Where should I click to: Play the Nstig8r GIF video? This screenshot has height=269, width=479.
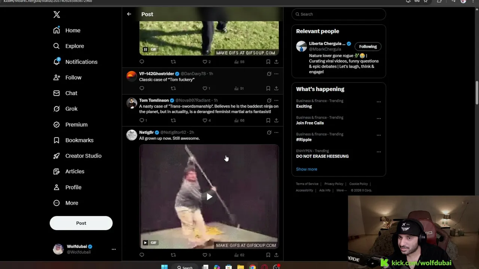click(209, 197)
